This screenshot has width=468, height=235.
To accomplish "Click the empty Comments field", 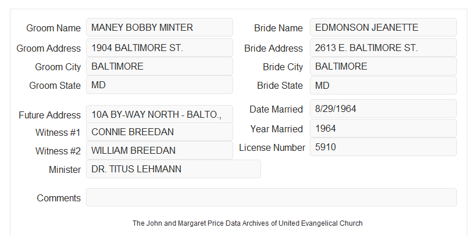I will pos(271,197).
